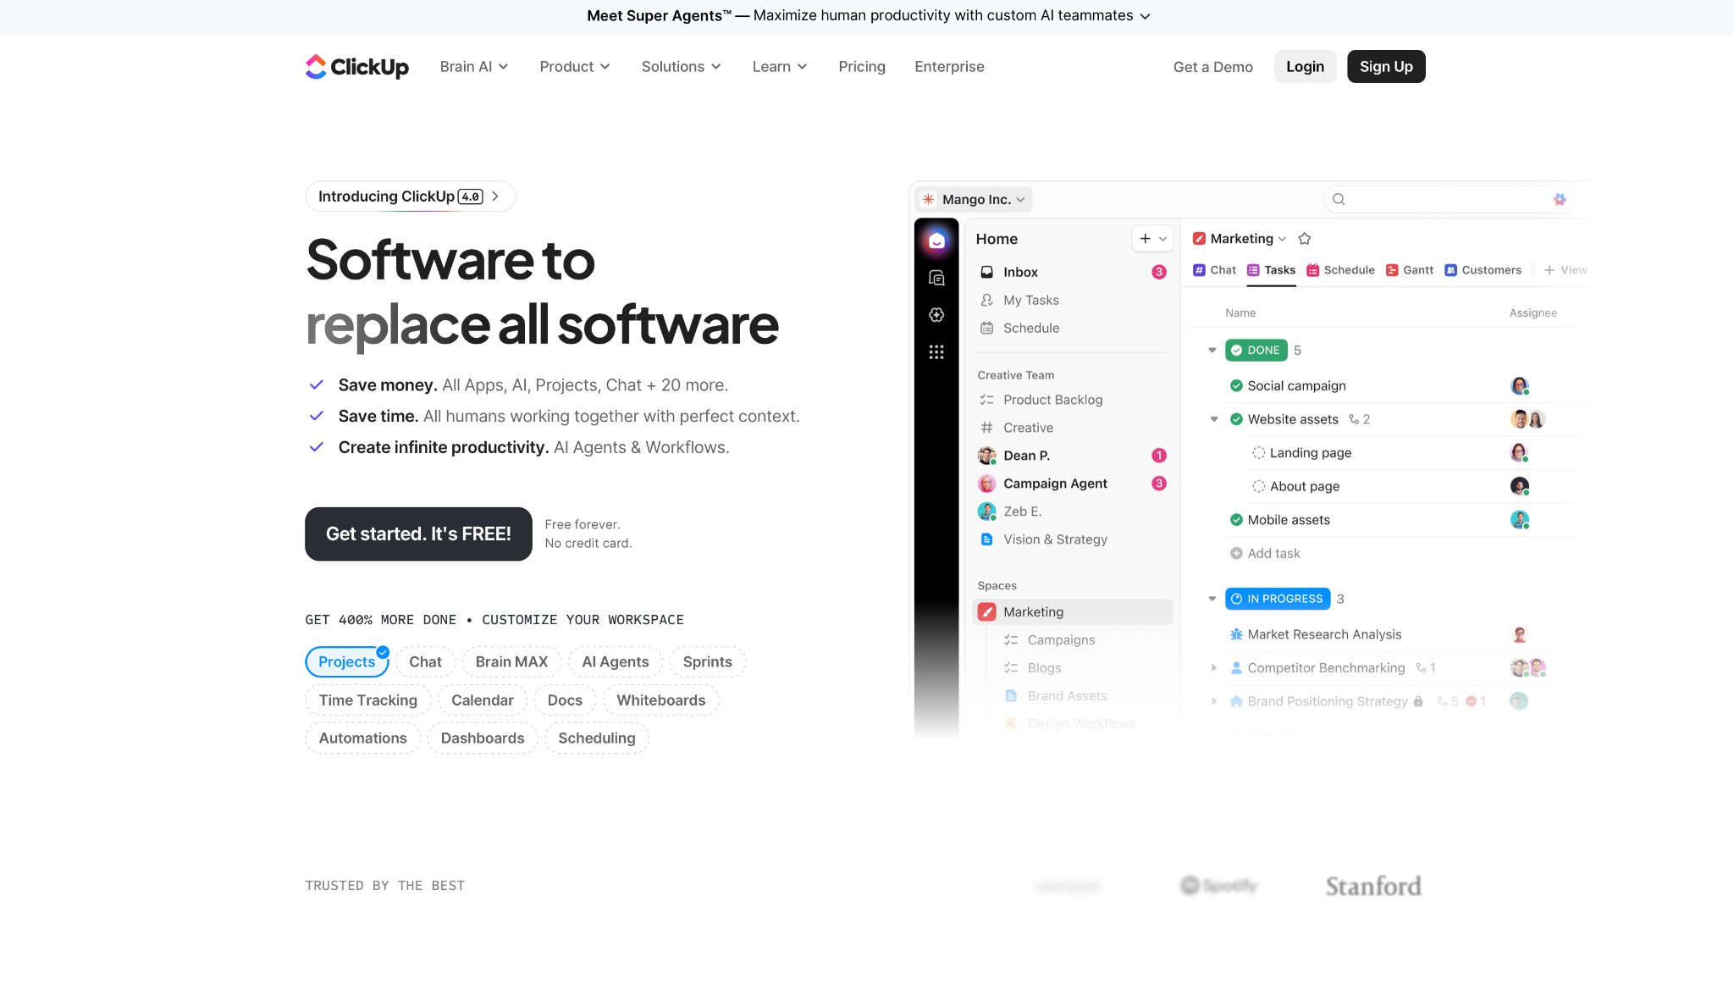Image resolution: width=1734 pixels, height=990 pixels.
Task: Click the blue IN PROGRESS status label
Action: coord(1278,599)
